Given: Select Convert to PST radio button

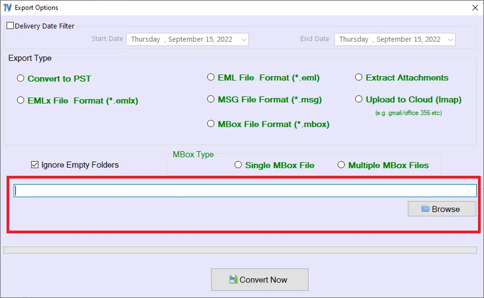Looking at the screenshot, I should point(21,78).
